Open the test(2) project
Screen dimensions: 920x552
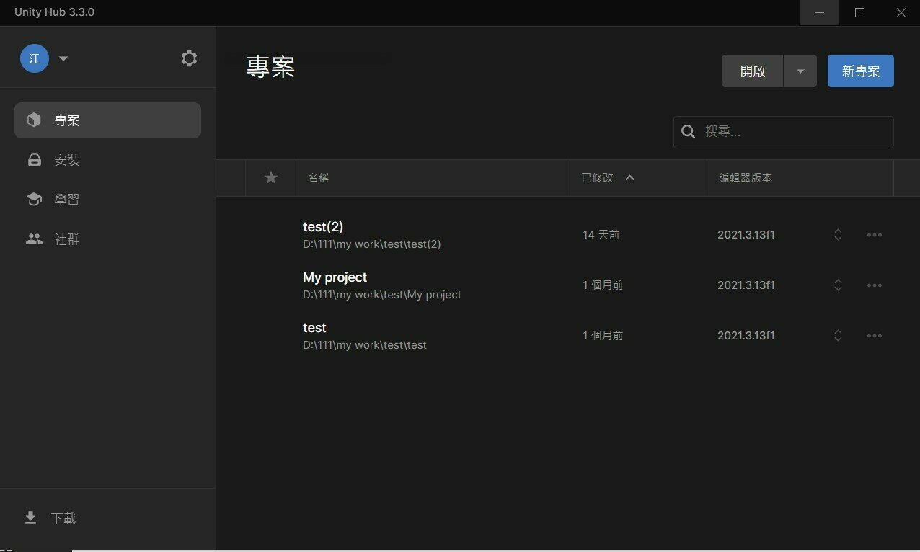(x=555, y=235)
